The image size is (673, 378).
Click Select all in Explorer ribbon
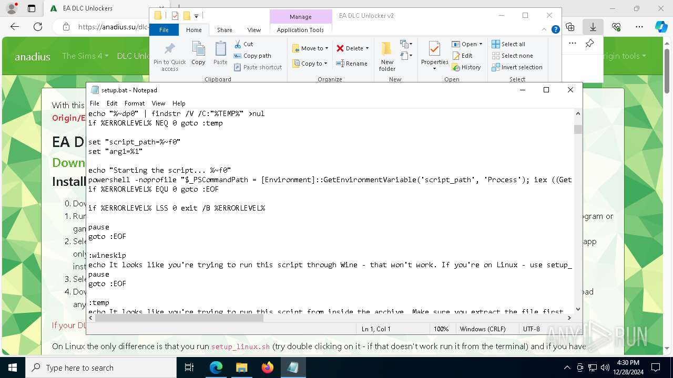(508, 44)
